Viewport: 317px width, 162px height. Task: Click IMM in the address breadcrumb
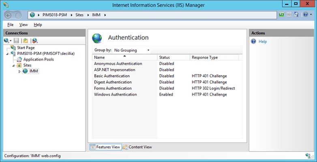(x=96, y=15)
